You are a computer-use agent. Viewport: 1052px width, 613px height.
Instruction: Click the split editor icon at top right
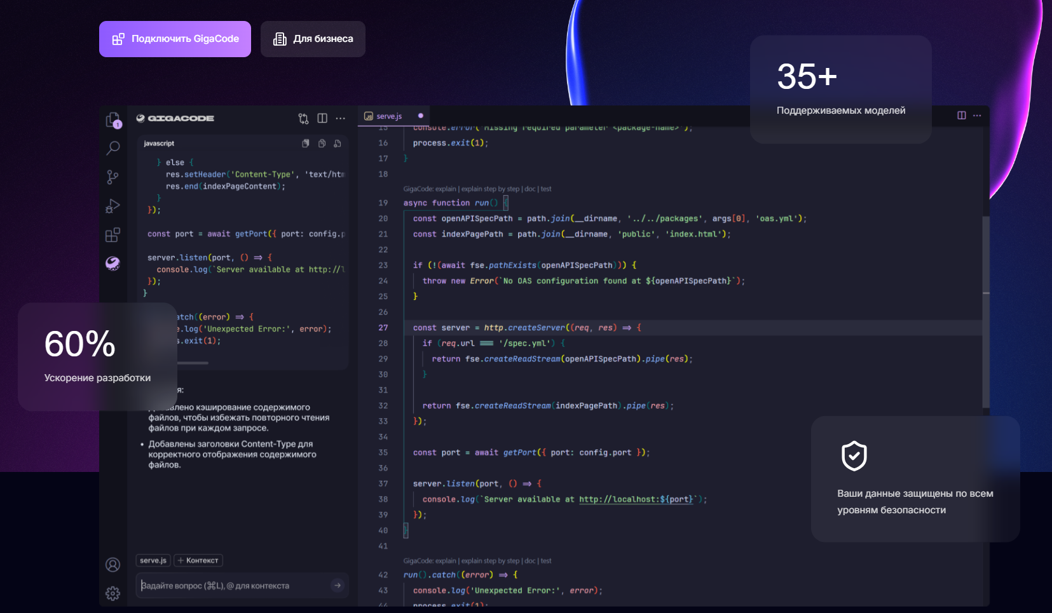(962, 116)
